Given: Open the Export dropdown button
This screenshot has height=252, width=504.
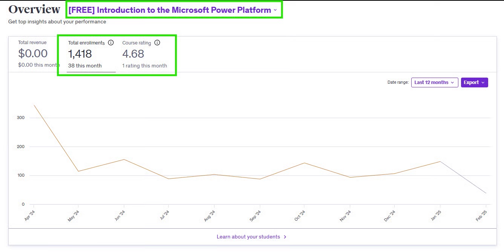Looking at the screenshot, I should click(474, 82).
